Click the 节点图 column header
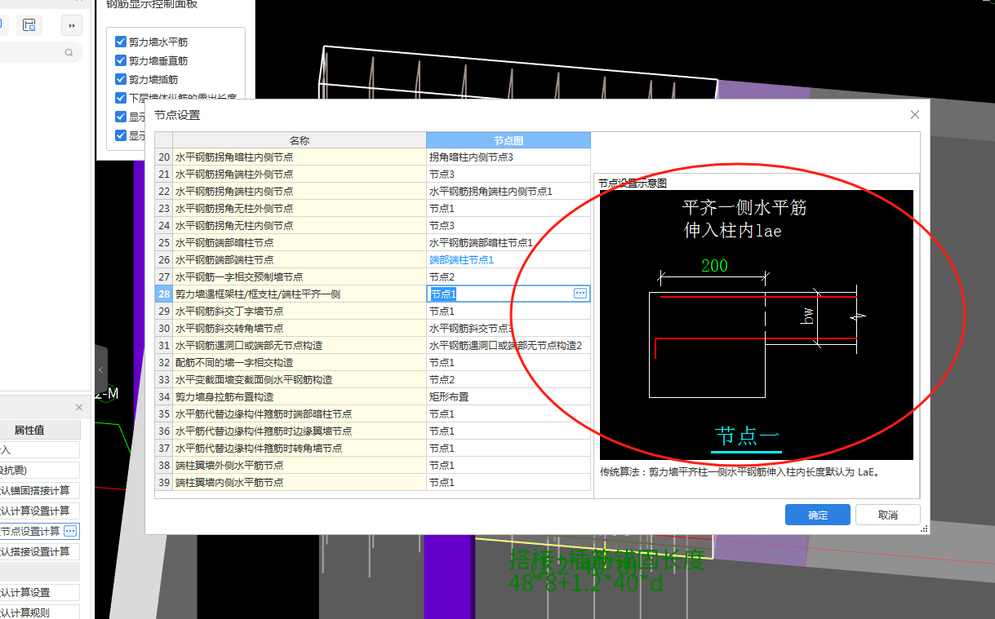 (509, 140)
